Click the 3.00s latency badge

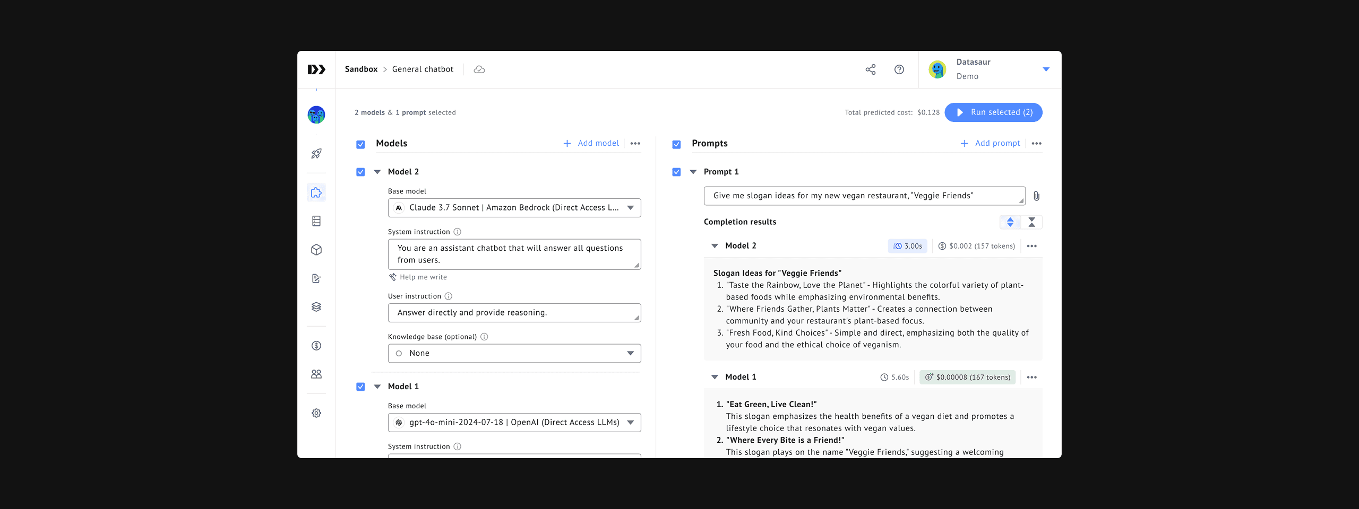click(908, 246)
